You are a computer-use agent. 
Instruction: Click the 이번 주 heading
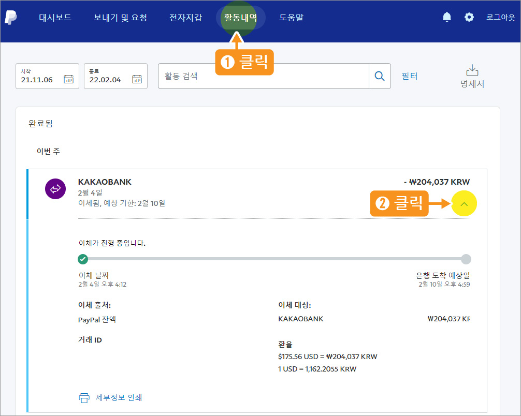(48, 152)
